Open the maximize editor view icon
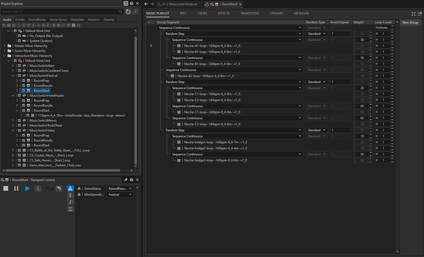 pyautogui.click(x=414, y=14)
